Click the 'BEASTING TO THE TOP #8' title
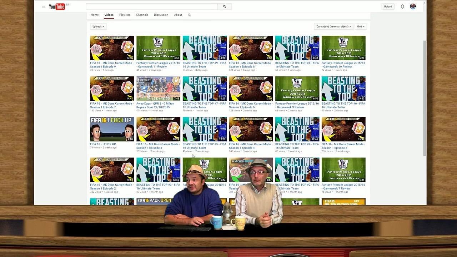Image resolution: width=457 pixels, height=257 pixels. [297, 65]
